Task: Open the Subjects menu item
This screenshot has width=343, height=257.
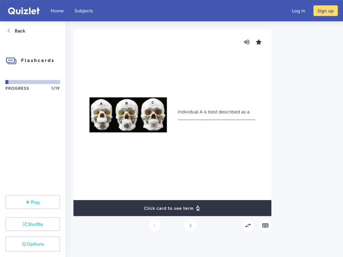Action: click(83, 11)
